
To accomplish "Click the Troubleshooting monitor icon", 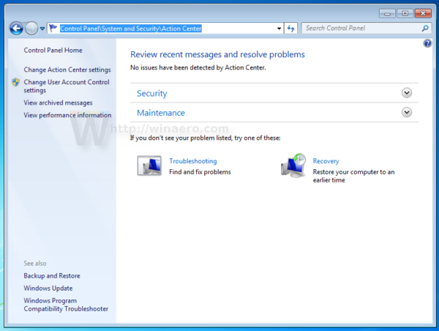I will click(x=149, y=165).
